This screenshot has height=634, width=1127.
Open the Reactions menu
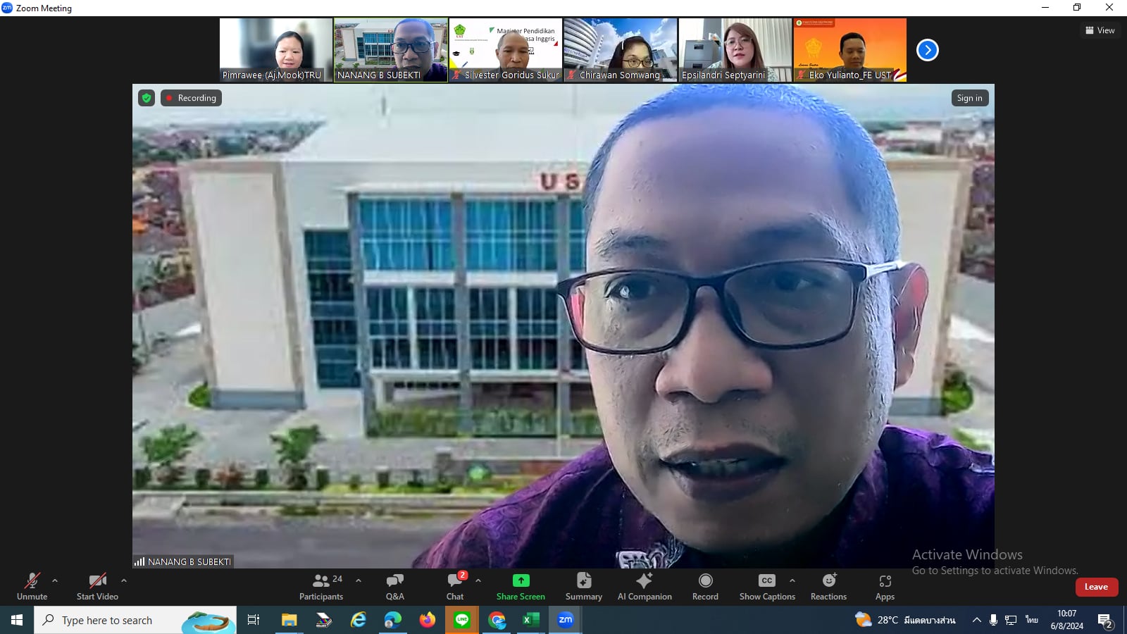pyautogui.click(x=828, y=586)
